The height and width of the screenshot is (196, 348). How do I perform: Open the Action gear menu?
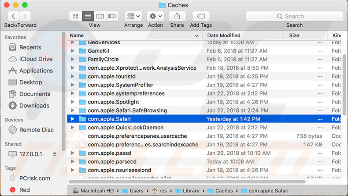[155, 16]
